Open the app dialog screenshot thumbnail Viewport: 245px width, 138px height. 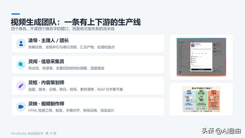(x=201, y=57)
